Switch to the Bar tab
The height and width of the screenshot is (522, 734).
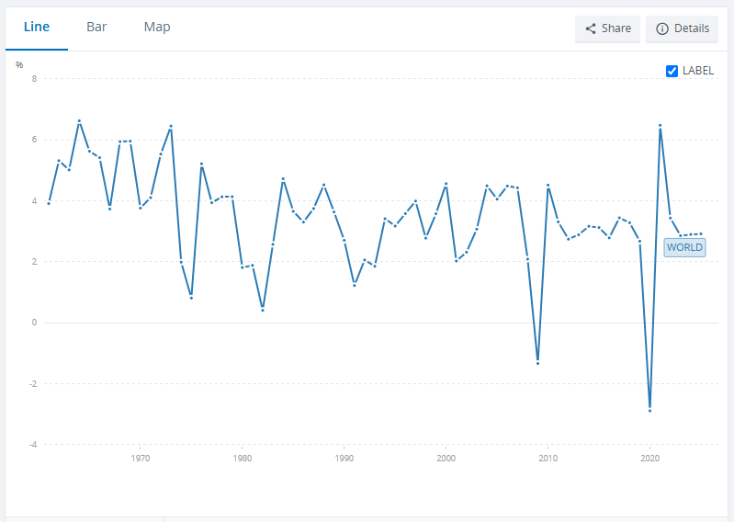(x=96, y=27)
